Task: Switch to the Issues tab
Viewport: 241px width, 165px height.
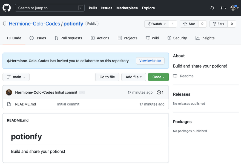Action: point(38,38)
